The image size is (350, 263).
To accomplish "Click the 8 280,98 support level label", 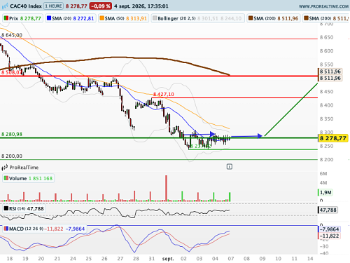I will point(12,134).
